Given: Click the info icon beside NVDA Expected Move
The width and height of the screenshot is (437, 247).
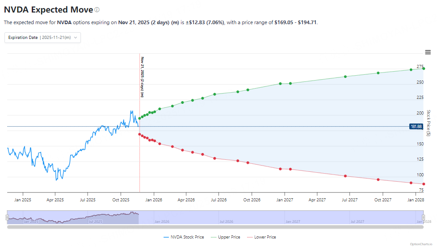Looking at the screenshot, I should (x=97, y=10).
